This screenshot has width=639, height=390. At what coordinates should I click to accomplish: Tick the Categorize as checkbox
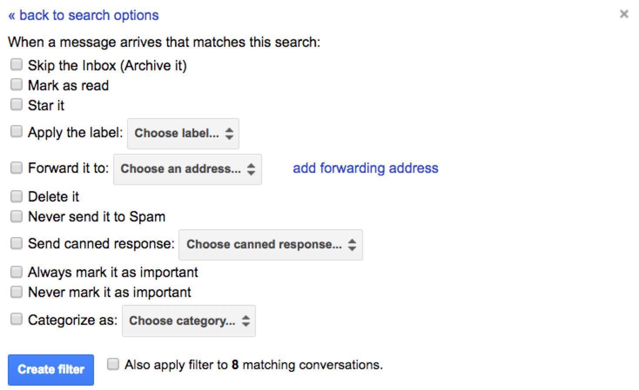pos(17,319)
